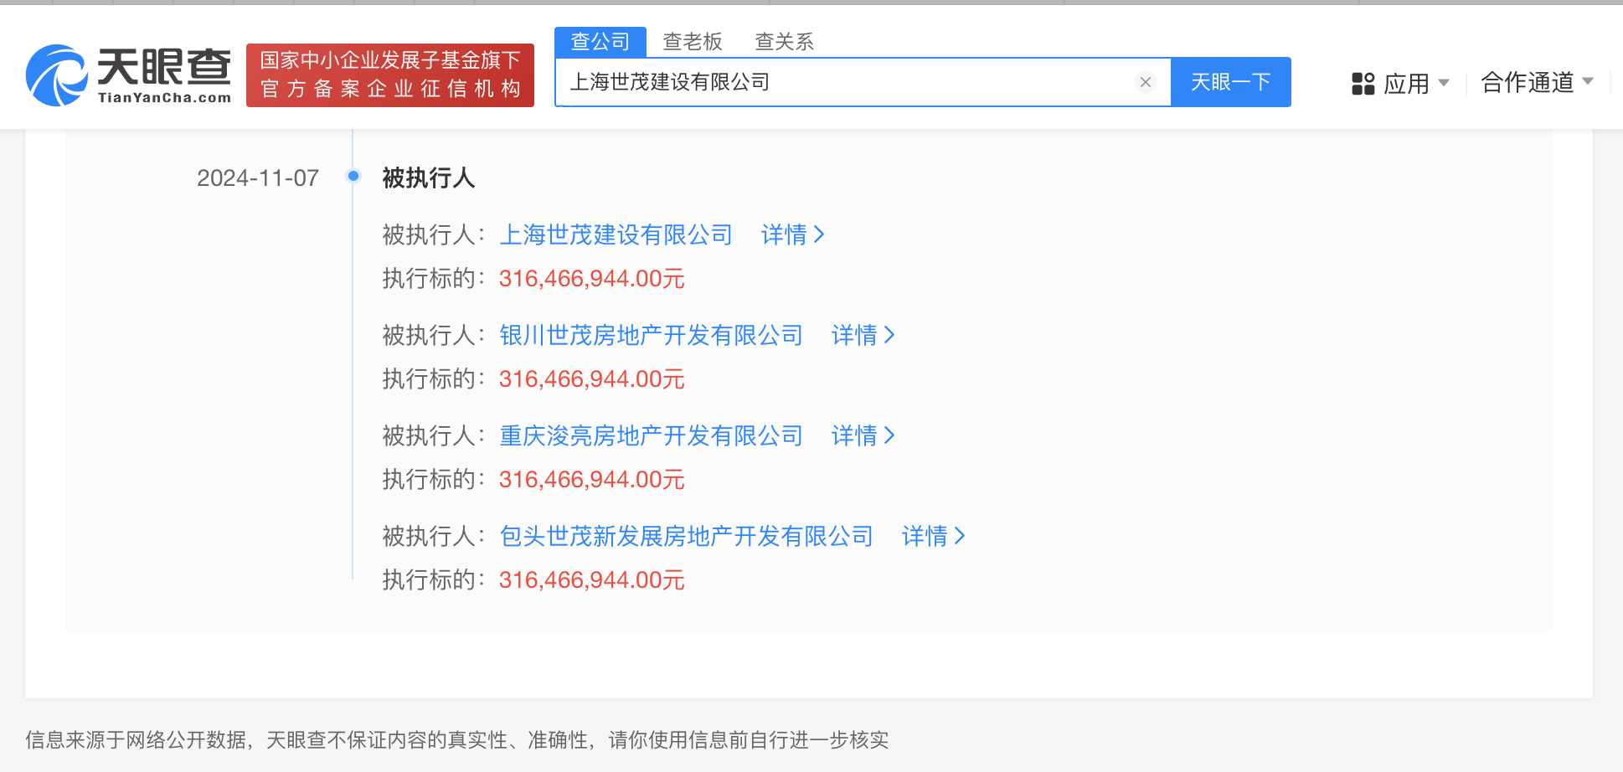1623x772 pixels.
Task: Click 执行标的 amount under 银川世茂房地产开发有限公司
Action: click(591, 379)
